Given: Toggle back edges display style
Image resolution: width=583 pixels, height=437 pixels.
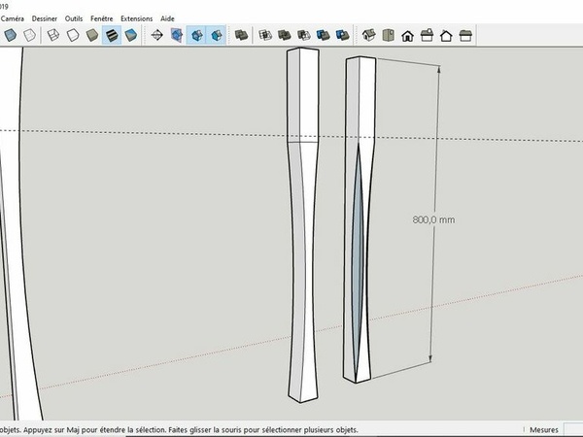Looking at the screenshot, I should pos(30,35).
